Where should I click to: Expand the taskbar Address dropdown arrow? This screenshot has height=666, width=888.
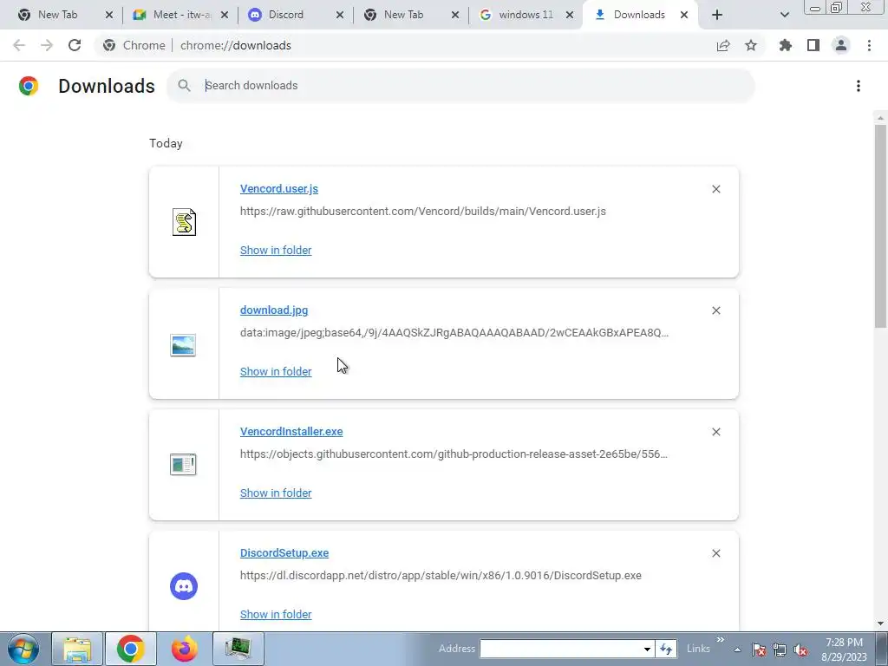coord(647,649)
